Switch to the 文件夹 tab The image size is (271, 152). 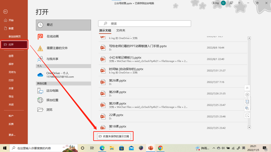click(121, 31)
